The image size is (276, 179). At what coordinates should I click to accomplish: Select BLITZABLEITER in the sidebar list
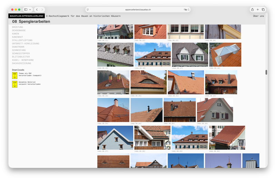click(21, 57)
